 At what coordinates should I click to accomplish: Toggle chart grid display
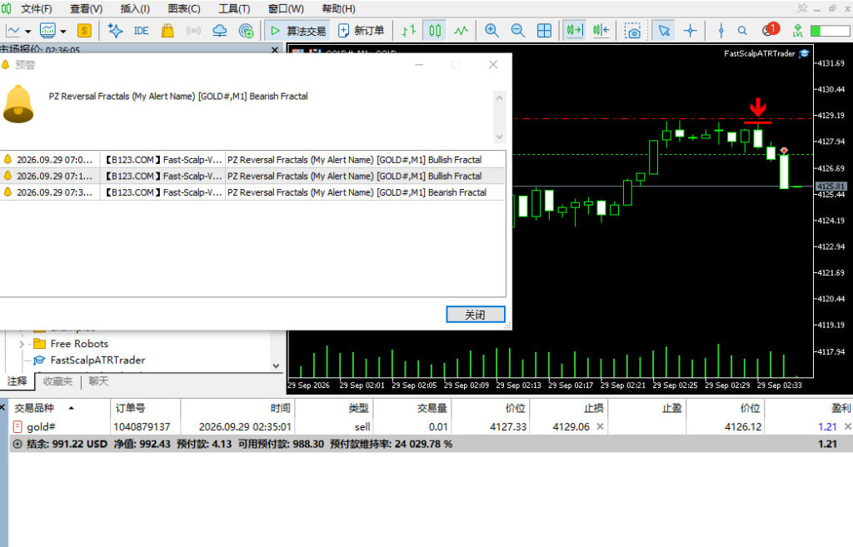(x=544, y=31)
